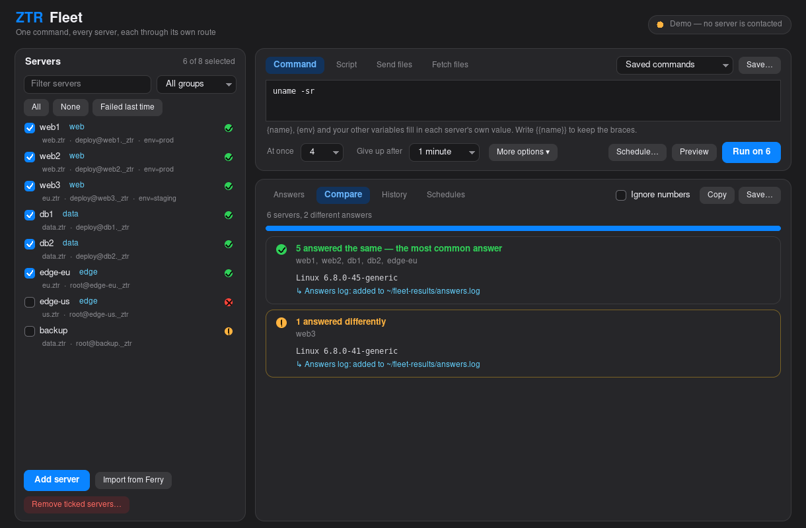806x528 pixels.
Task: Open the Preview of the command
Action: pyautogui.click(x=694, y=152)
